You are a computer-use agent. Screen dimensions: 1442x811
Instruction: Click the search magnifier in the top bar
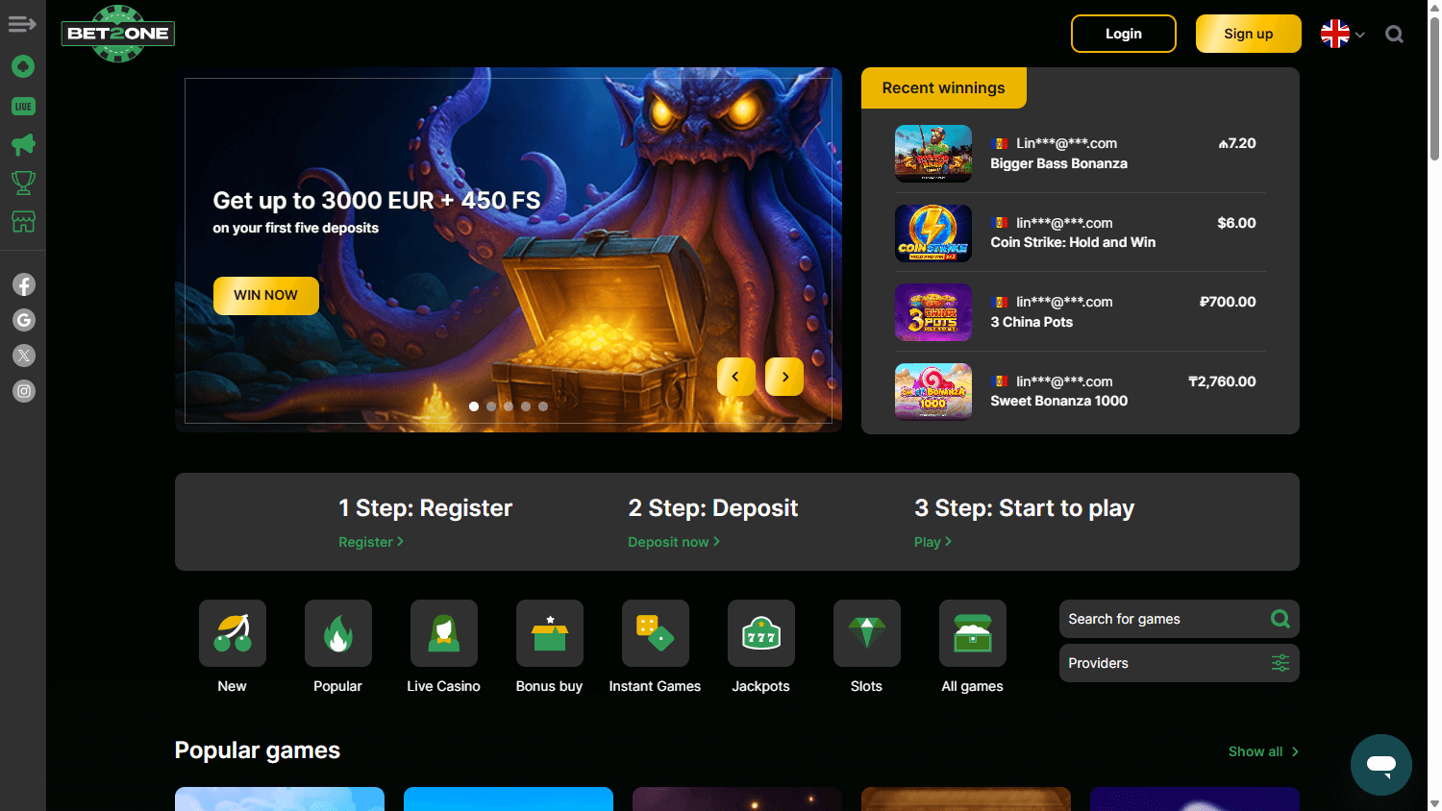[x=1394, y=34]
